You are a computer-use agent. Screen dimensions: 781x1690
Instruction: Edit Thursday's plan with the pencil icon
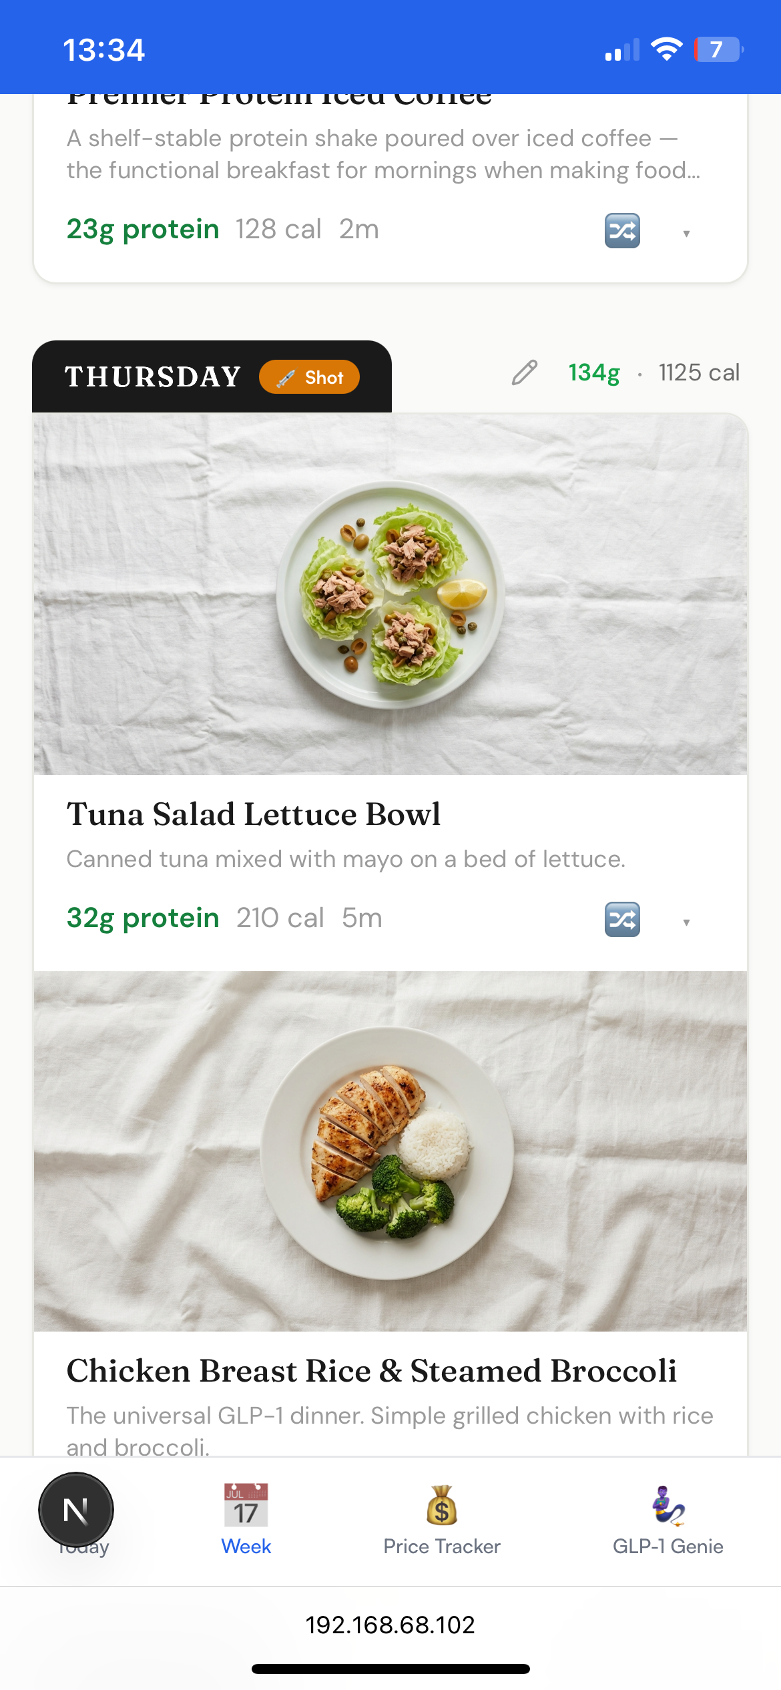[x=525, y=372]
